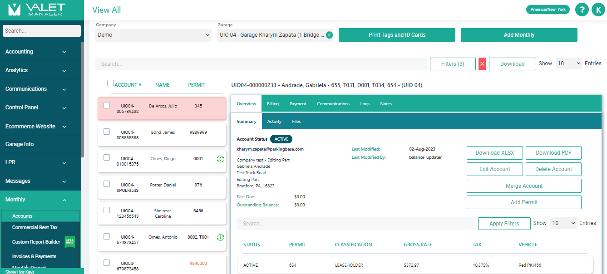
Task: Check the select-all accounts checkbox
Action: pos(110,83)
